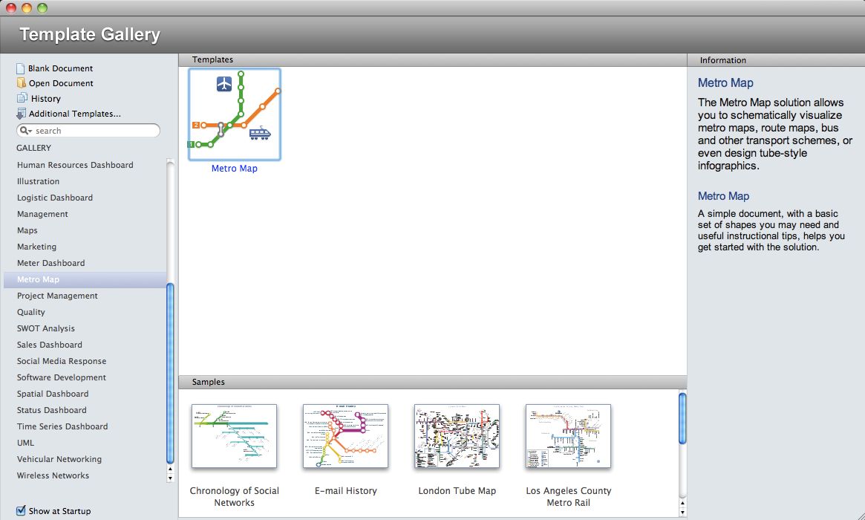Open the Metro Map template thumbnail

coord(235,114)
